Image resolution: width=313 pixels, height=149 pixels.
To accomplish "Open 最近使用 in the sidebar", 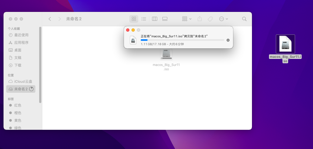I will coord(21,35).
